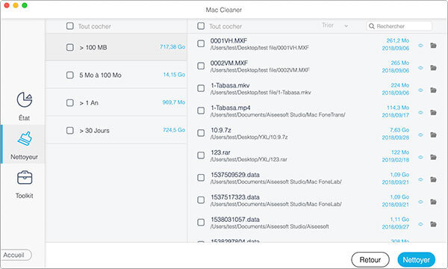Click the 7,63 Go size of 10.9.7z
This screenshot has height=269, width=448.
399,130
